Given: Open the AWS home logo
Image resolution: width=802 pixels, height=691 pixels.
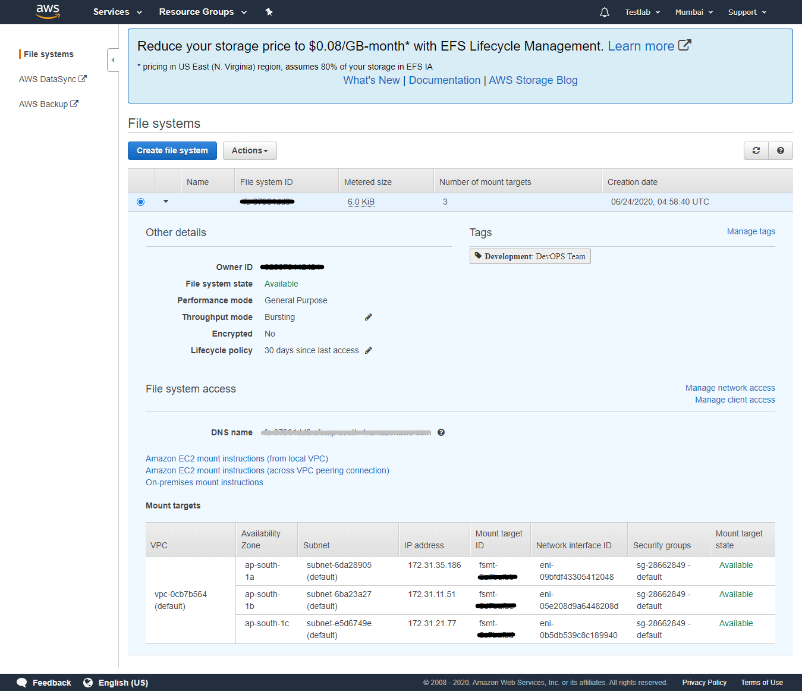Looking at the screenshot, I should 48,12.
